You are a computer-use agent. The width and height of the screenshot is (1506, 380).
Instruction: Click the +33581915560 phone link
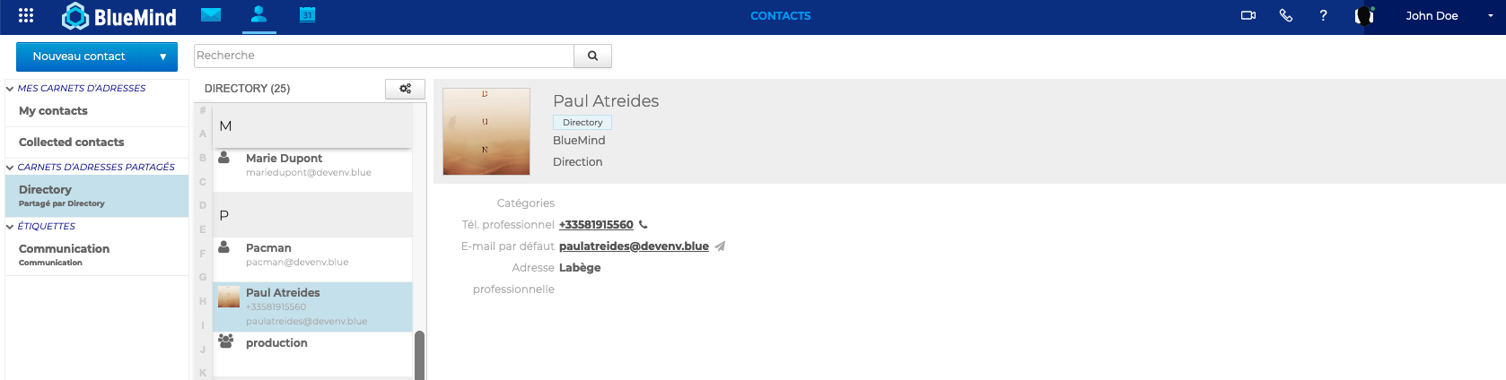[596, 225]
